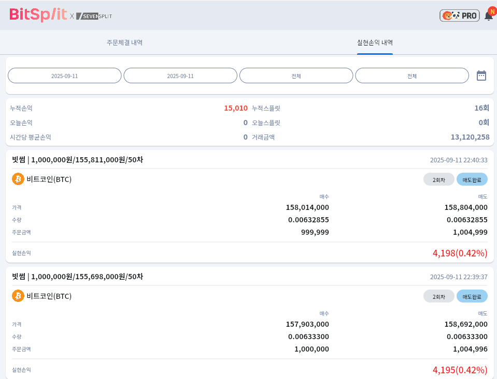The image size is (497, 379).
Task: Click the PRO membership badge
Action: [x=460, y=16]
